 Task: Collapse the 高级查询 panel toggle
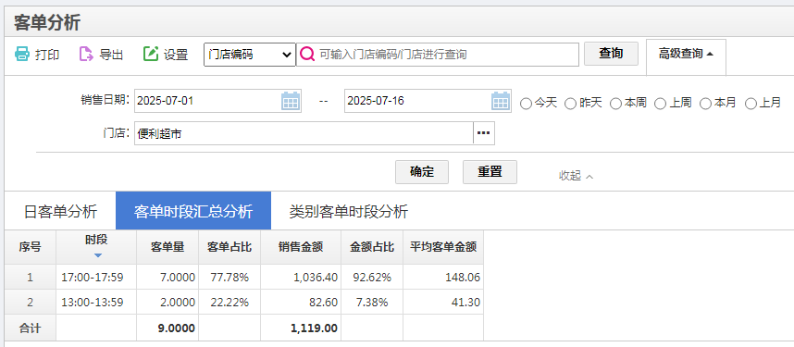pos(686,54)
